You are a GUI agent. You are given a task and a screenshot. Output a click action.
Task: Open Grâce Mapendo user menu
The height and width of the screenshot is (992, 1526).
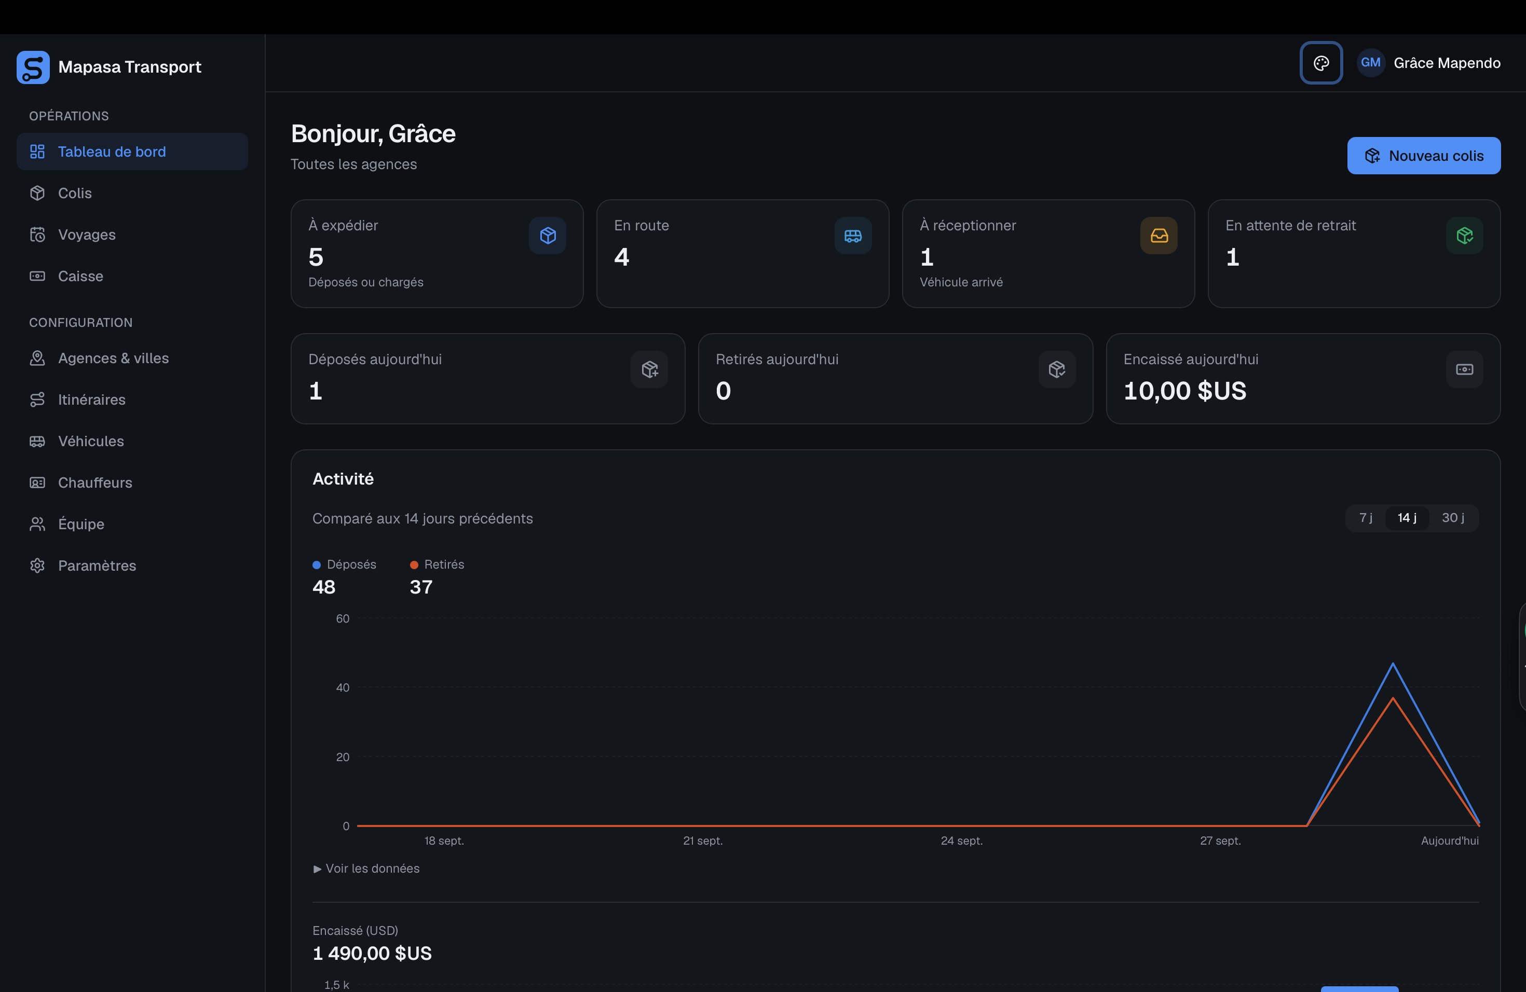pos(1428,63)
